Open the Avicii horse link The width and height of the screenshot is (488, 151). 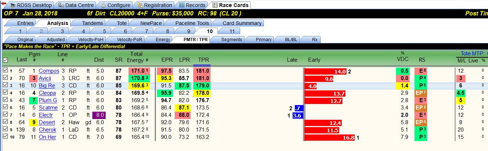click(45, 78)
